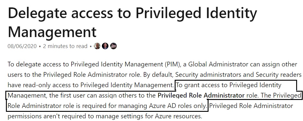303x121 pixels.
Task: Click the highlighted text 'To grant access to Privileged Identity'
Action: tap(229, 85)
